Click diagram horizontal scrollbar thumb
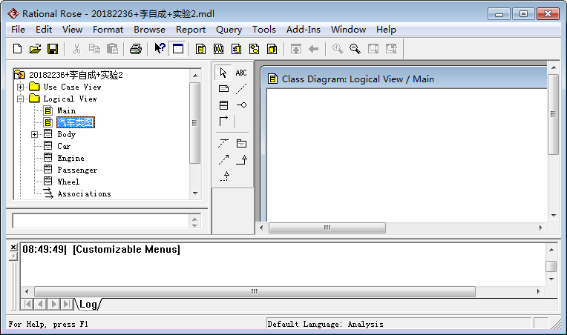567x335 pixels. click(327, 228)
